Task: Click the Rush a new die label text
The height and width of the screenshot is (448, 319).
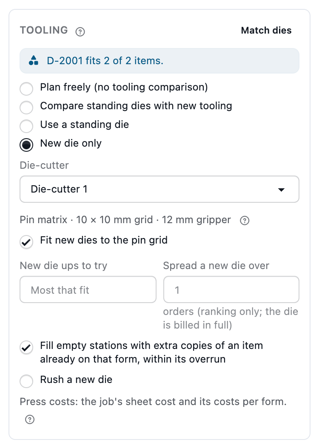Action: click(76, 380)
